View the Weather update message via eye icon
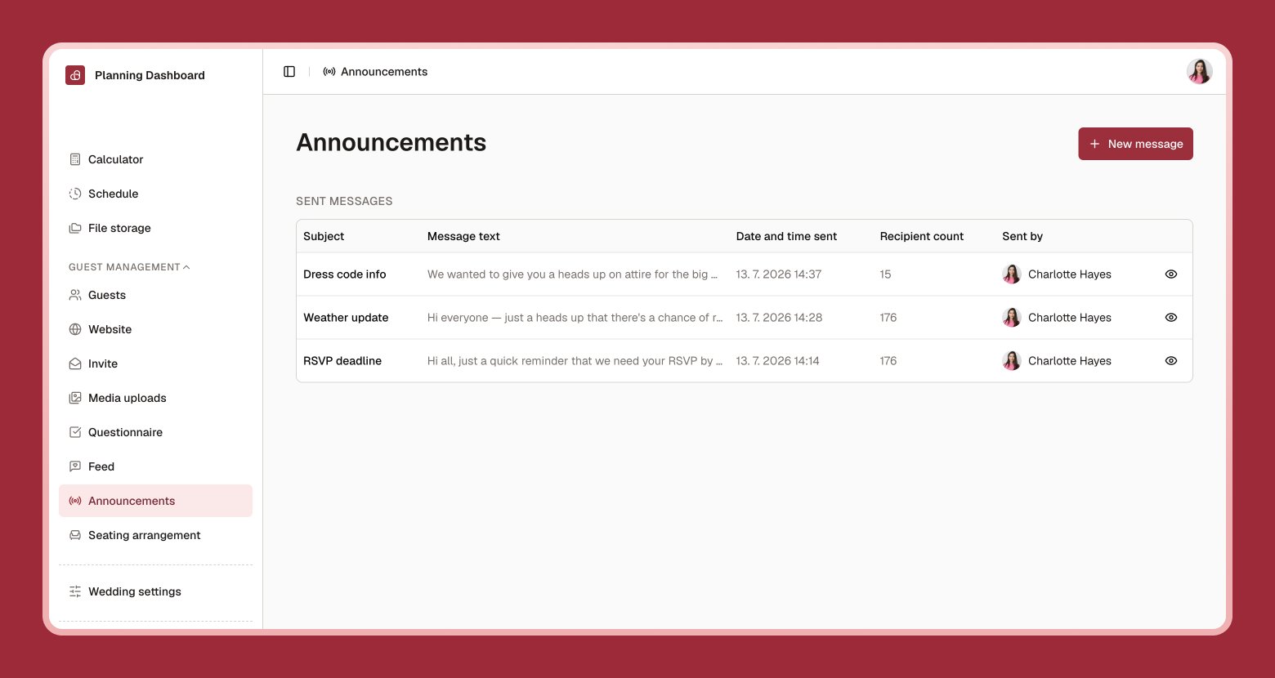 point(1171,318)
